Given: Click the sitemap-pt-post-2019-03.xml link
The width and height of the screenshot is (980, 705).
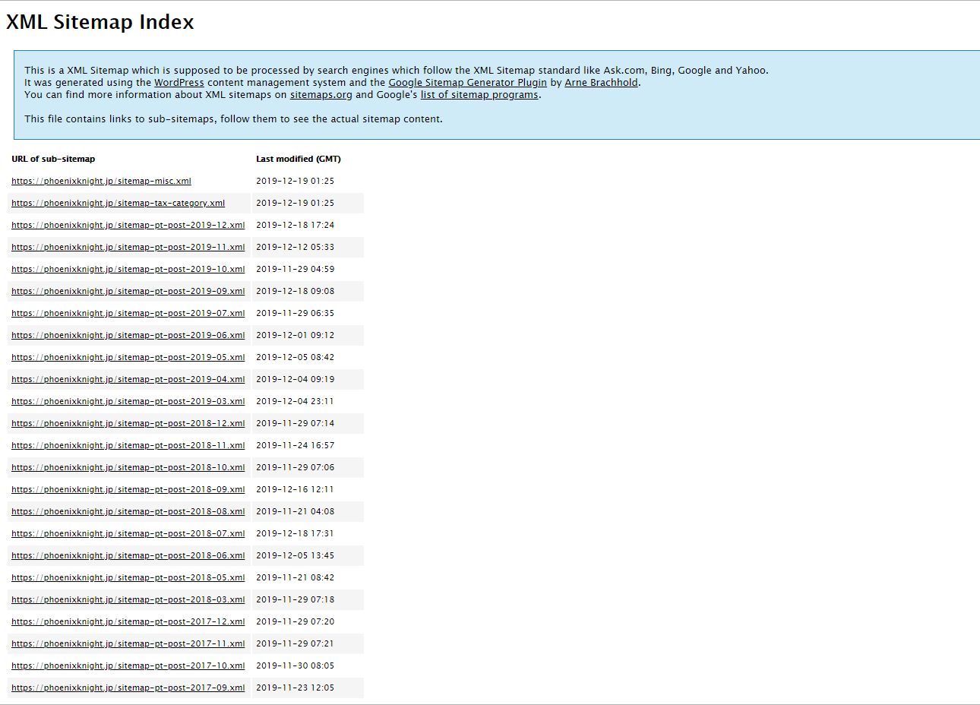Looking at the screenshot, I should (128, 402).
